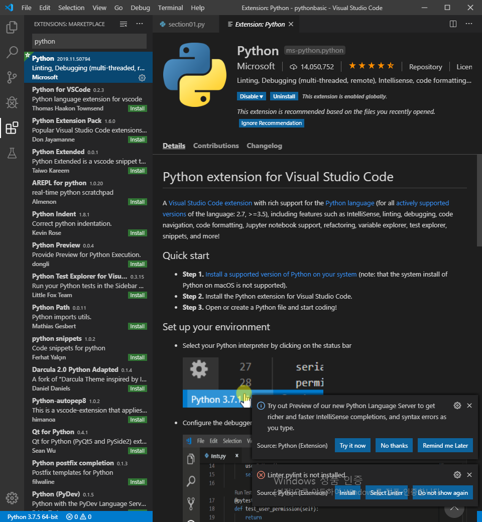The height and width of the screenshot is (522, 482).
Task: Click Select Linter button
Action: pyautogui.click(x=387, y=493)
